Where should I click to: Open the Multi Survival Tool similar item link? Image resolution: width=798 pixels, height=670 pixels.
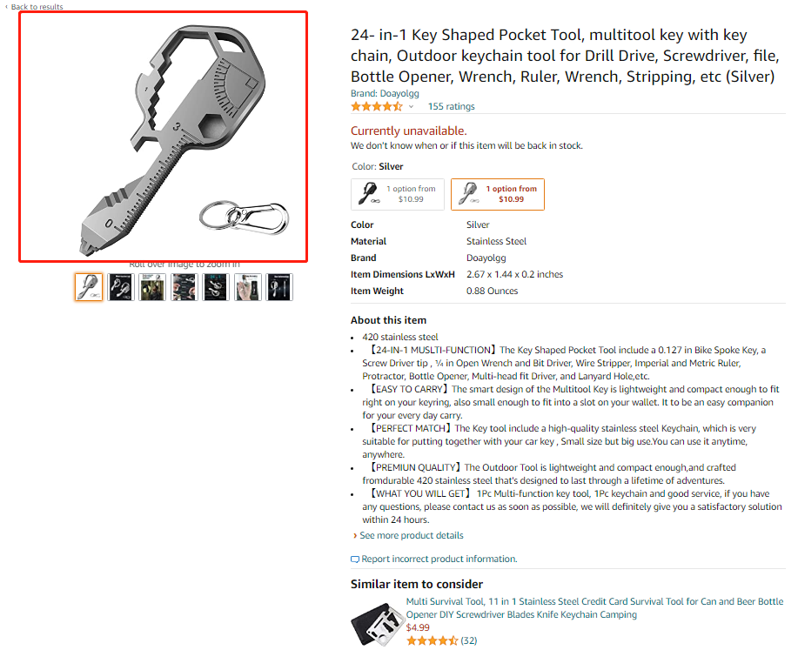(594, 607)
